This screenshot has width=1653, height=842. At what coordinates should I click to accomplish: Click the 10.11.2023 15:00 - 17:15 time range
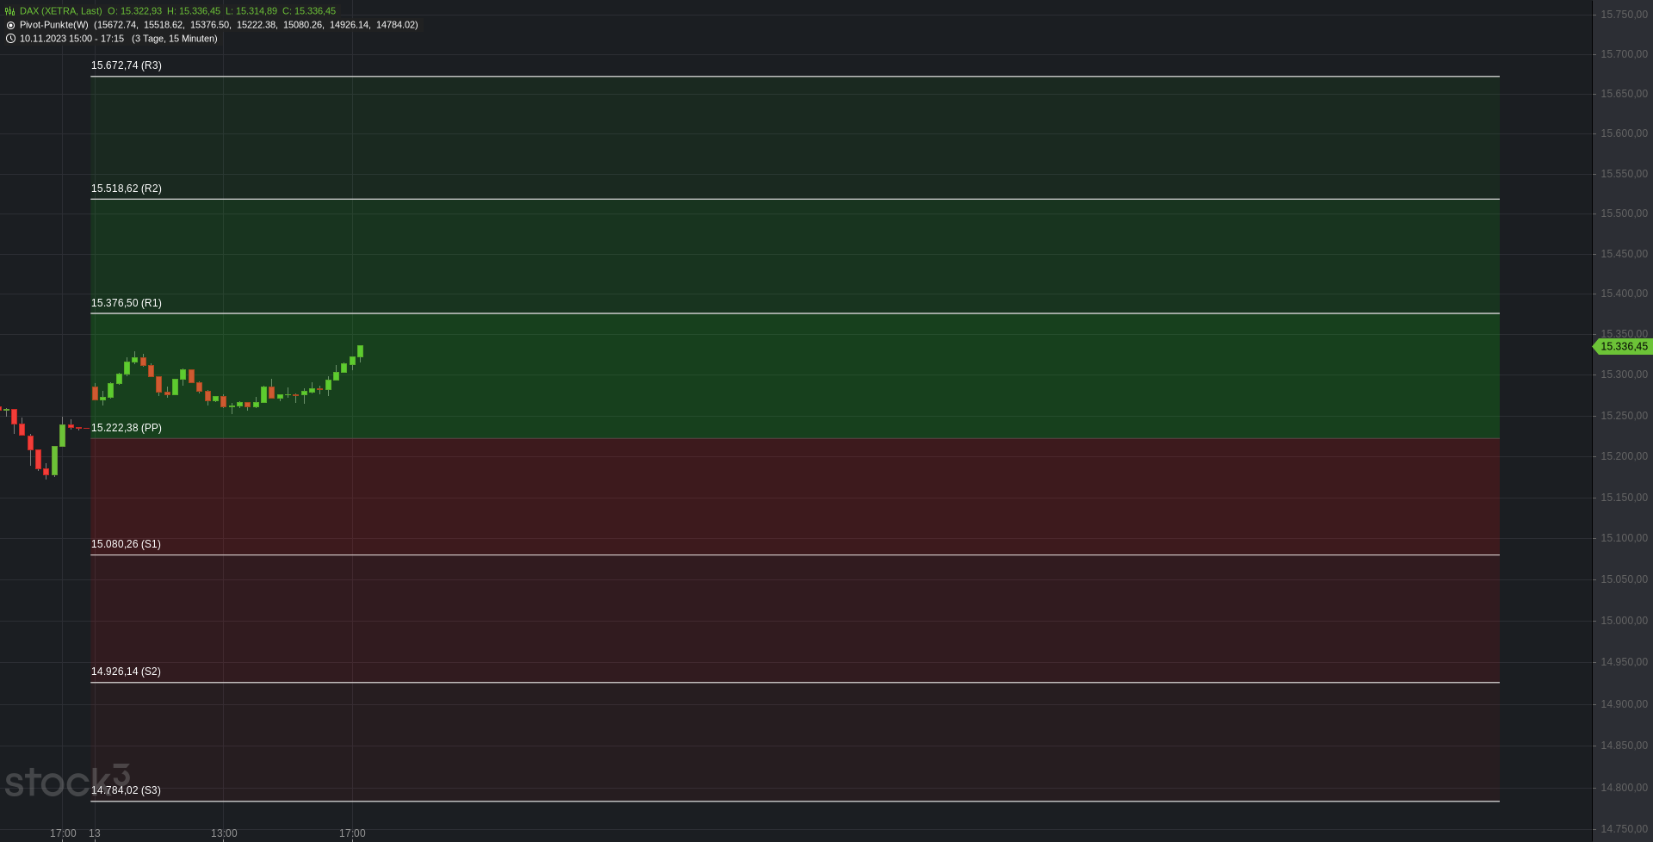pos(72,39)
